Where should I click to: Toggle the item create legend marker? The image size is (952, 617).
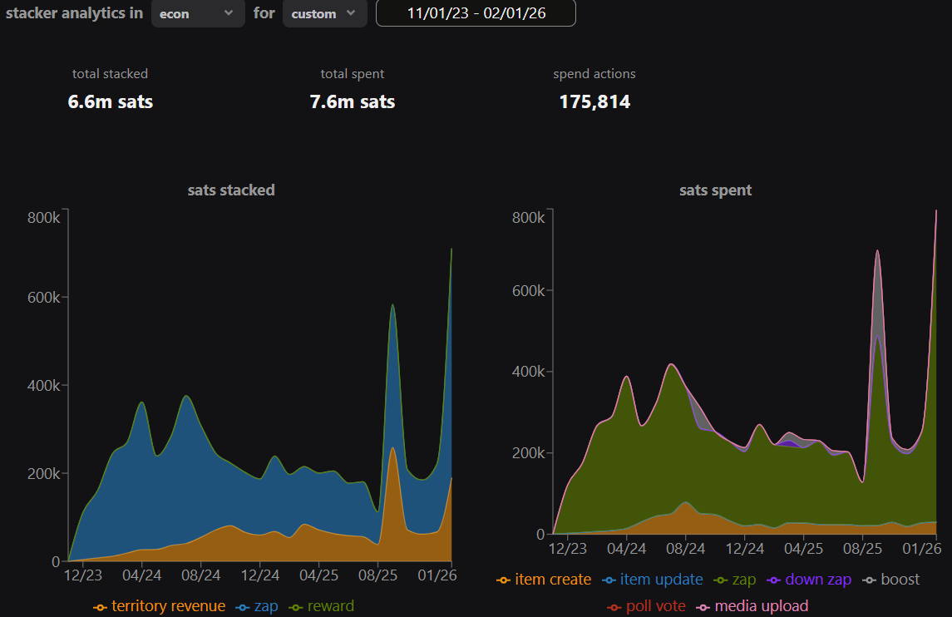coord(503,580)
